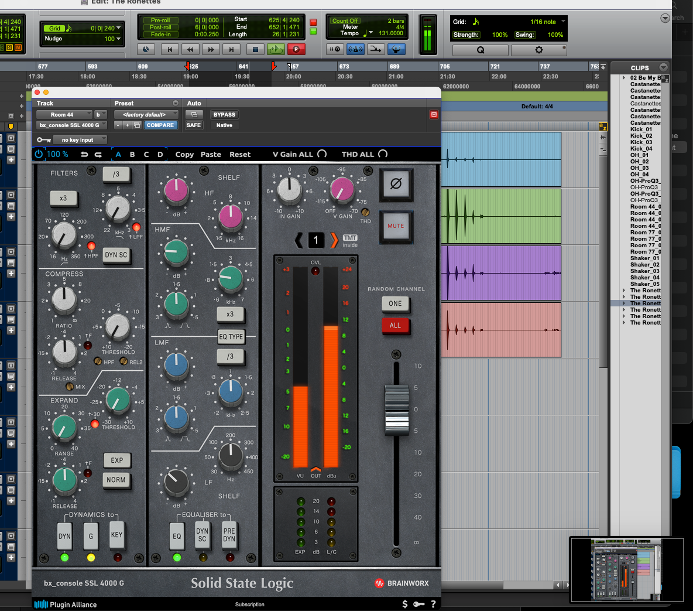Viewport: 693px width, 611px height.
Task: Start playback with the Play button
Action: 275,50
